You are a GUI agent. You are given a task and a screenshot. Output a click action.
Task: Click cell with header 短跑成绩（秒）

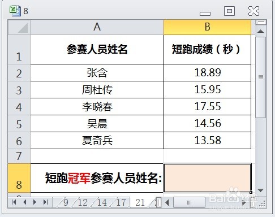tap(208, 50)
